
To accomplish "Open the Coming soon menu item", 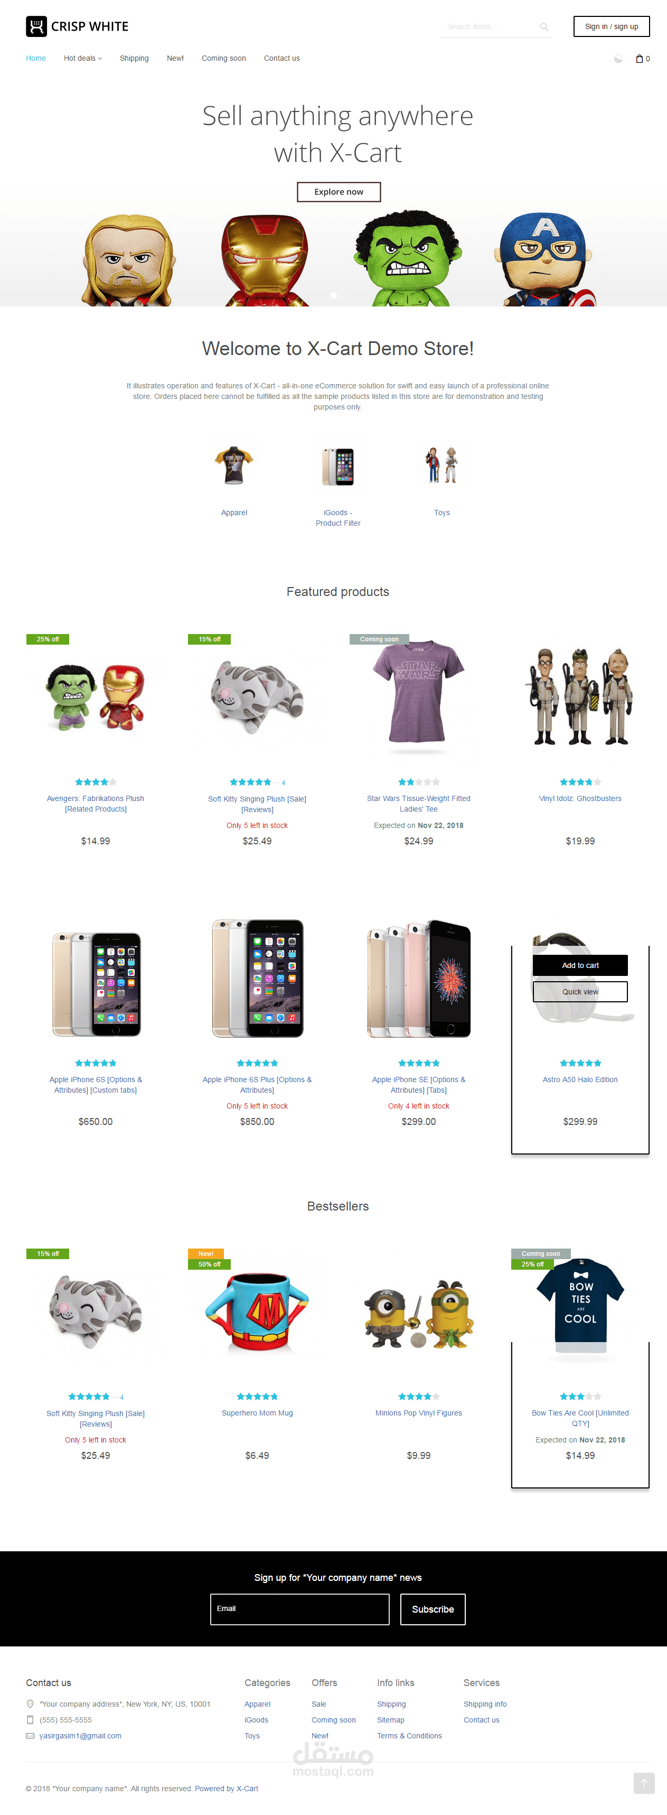I will 223,59.
